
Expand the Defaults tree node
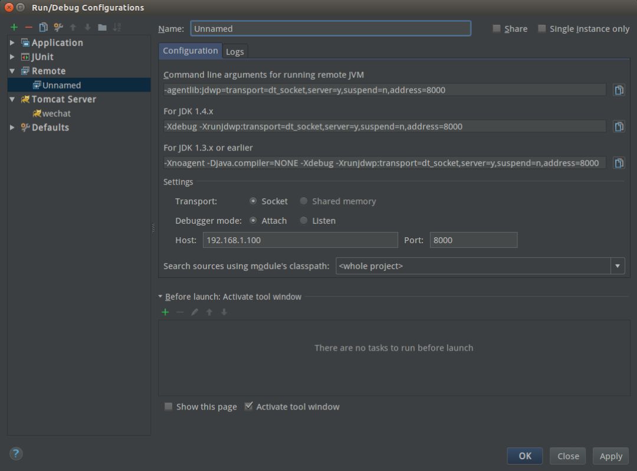click(12, 127)
